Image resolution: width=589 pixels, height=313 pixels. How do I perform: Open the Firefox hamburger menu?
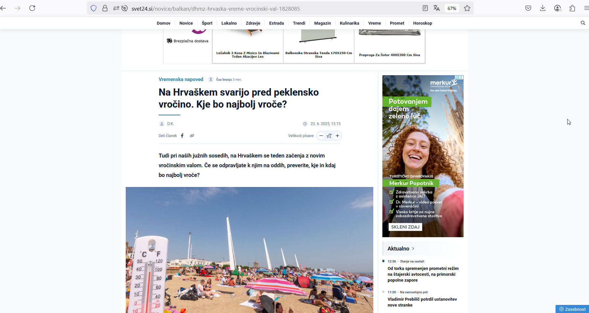(x=586, y=8)
